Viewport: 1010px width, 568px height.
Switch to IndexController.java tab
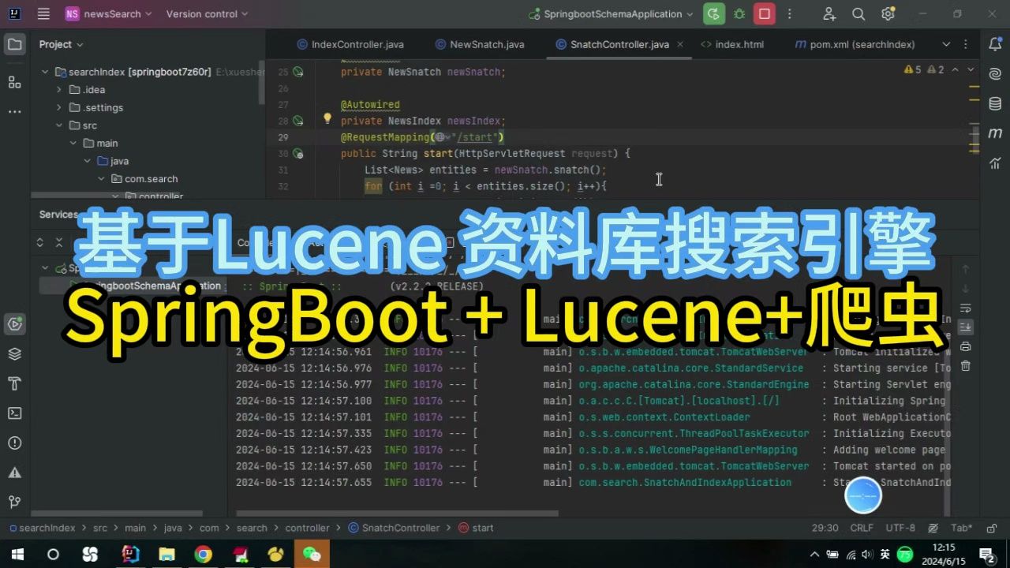(350, 44)
